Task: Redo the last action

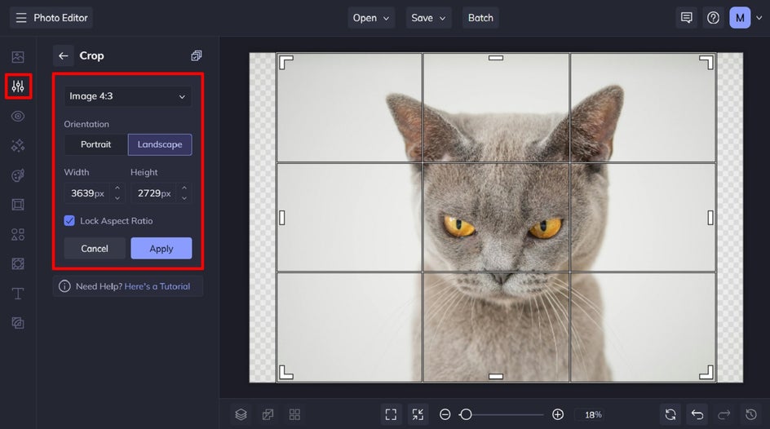Action: (724, 415)
